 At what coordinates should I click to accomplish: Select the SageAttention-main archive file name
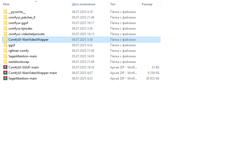coord(22,78)
